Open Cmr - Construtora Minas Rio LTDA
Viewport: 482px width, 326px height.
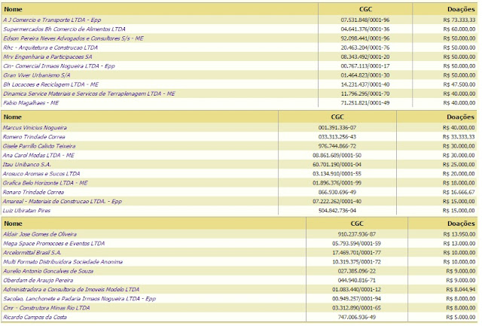47,308
